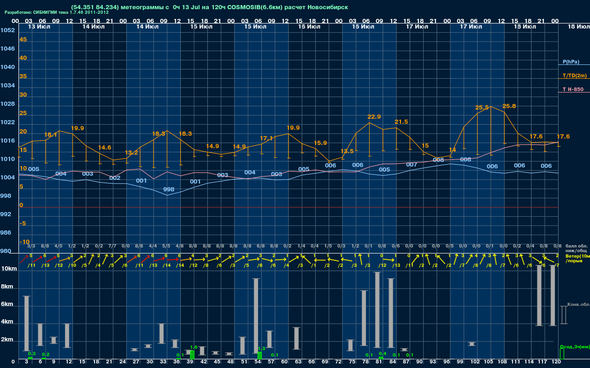Viewport: 590px width, 368px height.
Task: Click the cloud bar above hour 3
Action: click(27, 323)
